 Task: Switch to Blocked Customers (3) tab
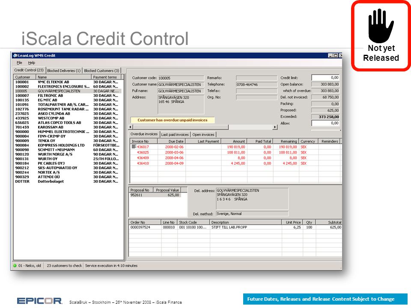(x=101, y=71)
